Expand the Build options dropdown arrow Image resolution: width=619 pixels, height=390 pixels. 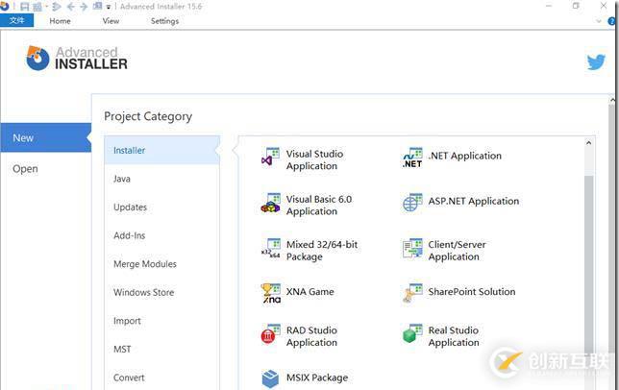[46, 7]
